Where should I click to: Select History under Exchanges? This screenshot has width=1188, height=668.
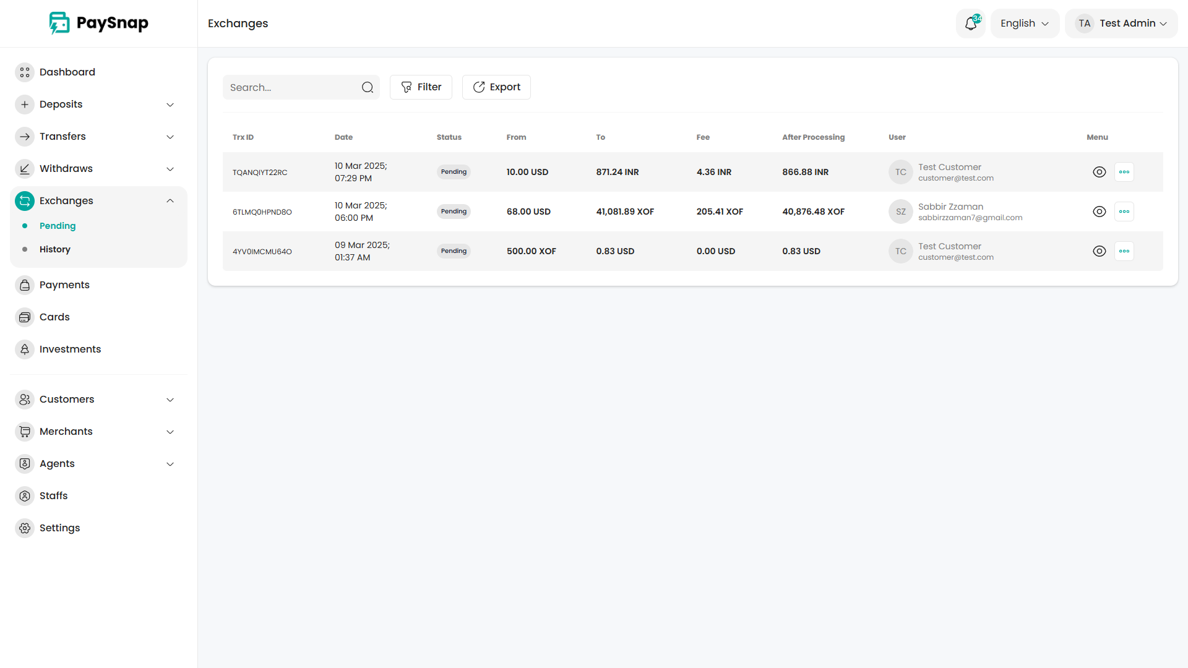point(55,249)
